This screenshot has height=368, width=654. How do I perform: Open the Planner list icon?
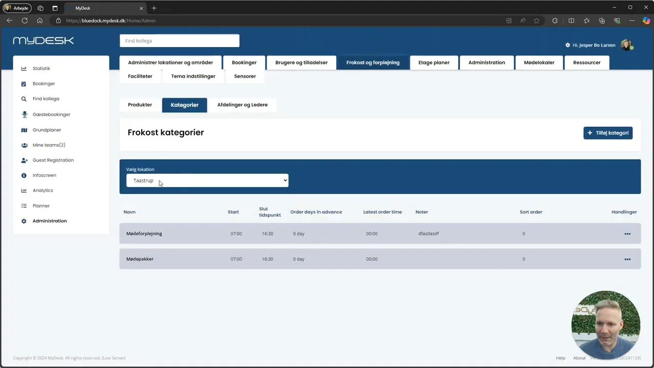click(24, 206)
